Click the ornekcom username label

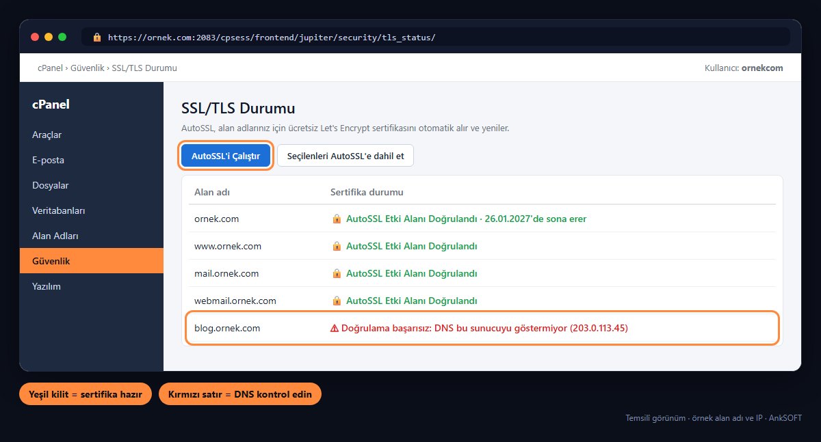click(762, 68)
